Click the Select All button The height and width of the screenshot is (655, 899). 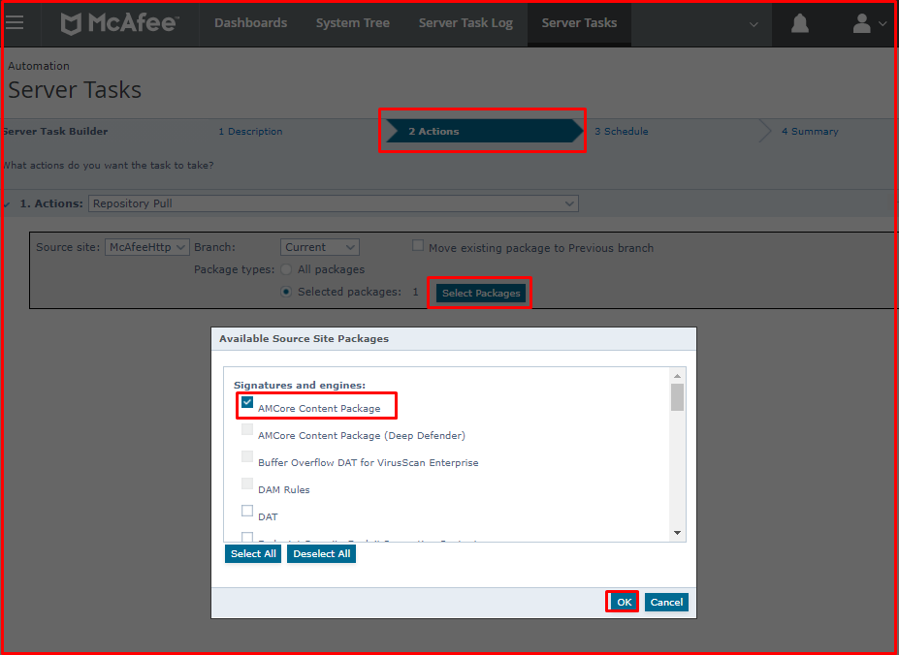click(x=253, y=553)
